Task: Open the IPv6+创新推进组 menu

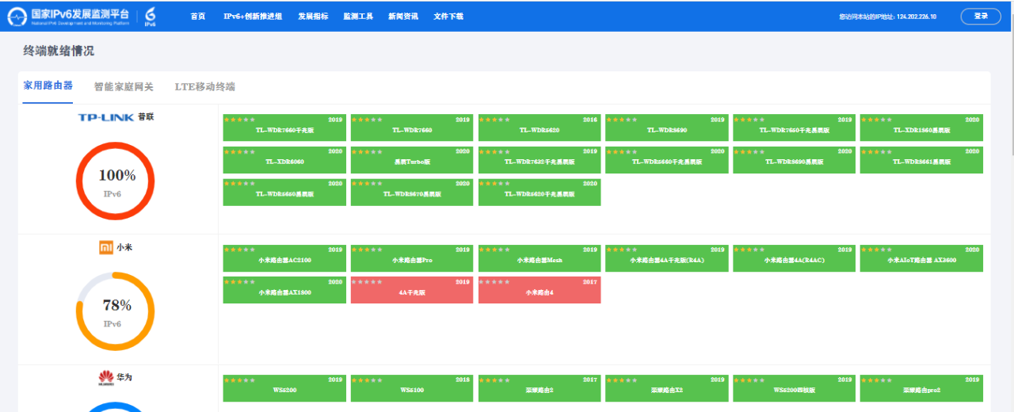Action: pyautogui.click(x=253, y=16)
